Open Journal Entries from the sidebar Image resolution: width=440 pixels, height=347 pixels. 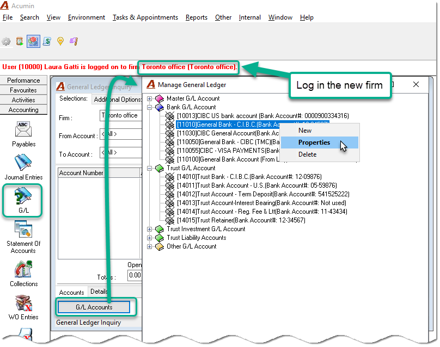click(x=23, y=168)
